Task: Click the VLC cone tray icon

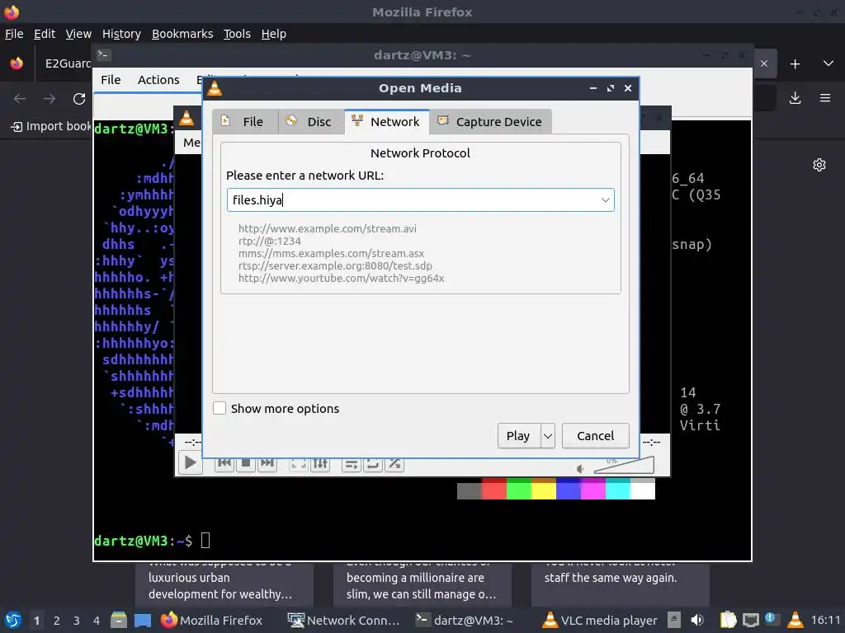Action: [795, 620]
